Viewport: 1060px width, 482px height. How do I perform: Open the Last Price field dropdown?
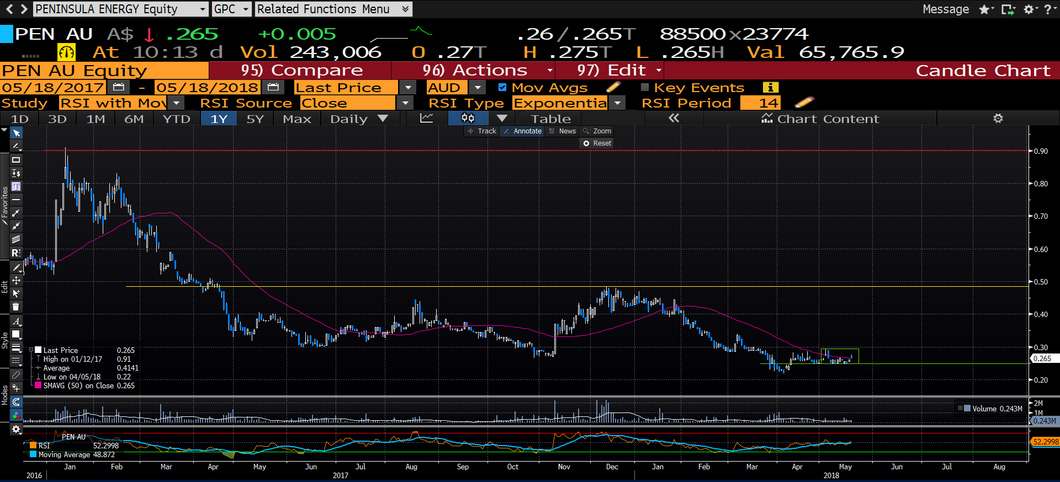pyautogui.click(x=407, y=87)
